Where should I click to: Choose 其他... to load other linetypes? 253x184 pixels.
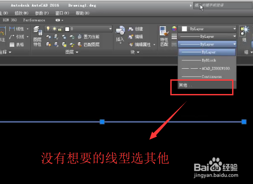click(x=207, y=85)
